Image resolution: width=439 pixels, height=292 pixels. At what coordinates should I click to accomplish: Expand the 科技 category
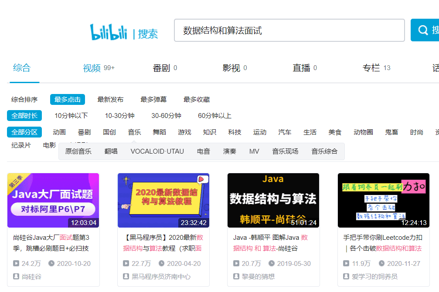click(235, 132)
